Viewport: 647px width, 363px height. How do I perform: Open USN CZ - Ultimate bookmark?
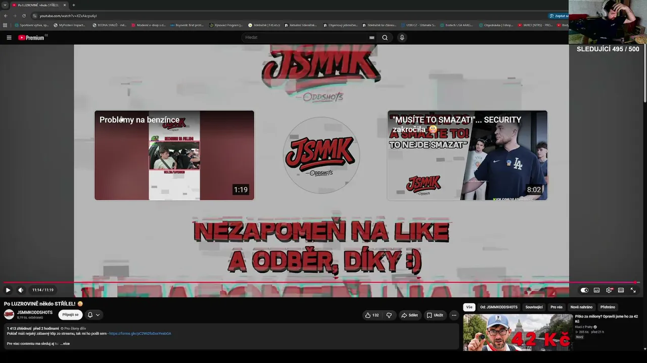point(419,25)
